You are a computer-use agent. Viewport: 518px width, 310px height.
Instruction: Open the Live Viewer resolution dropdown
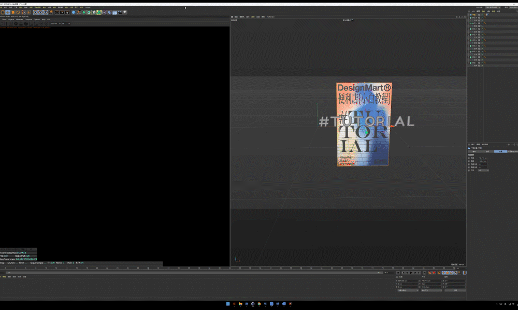click(x=55, y=24)
